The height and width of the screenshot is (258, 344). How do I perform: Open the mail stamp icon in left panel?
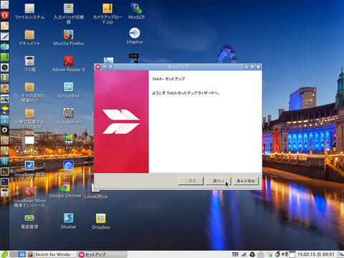coord(4,26)
